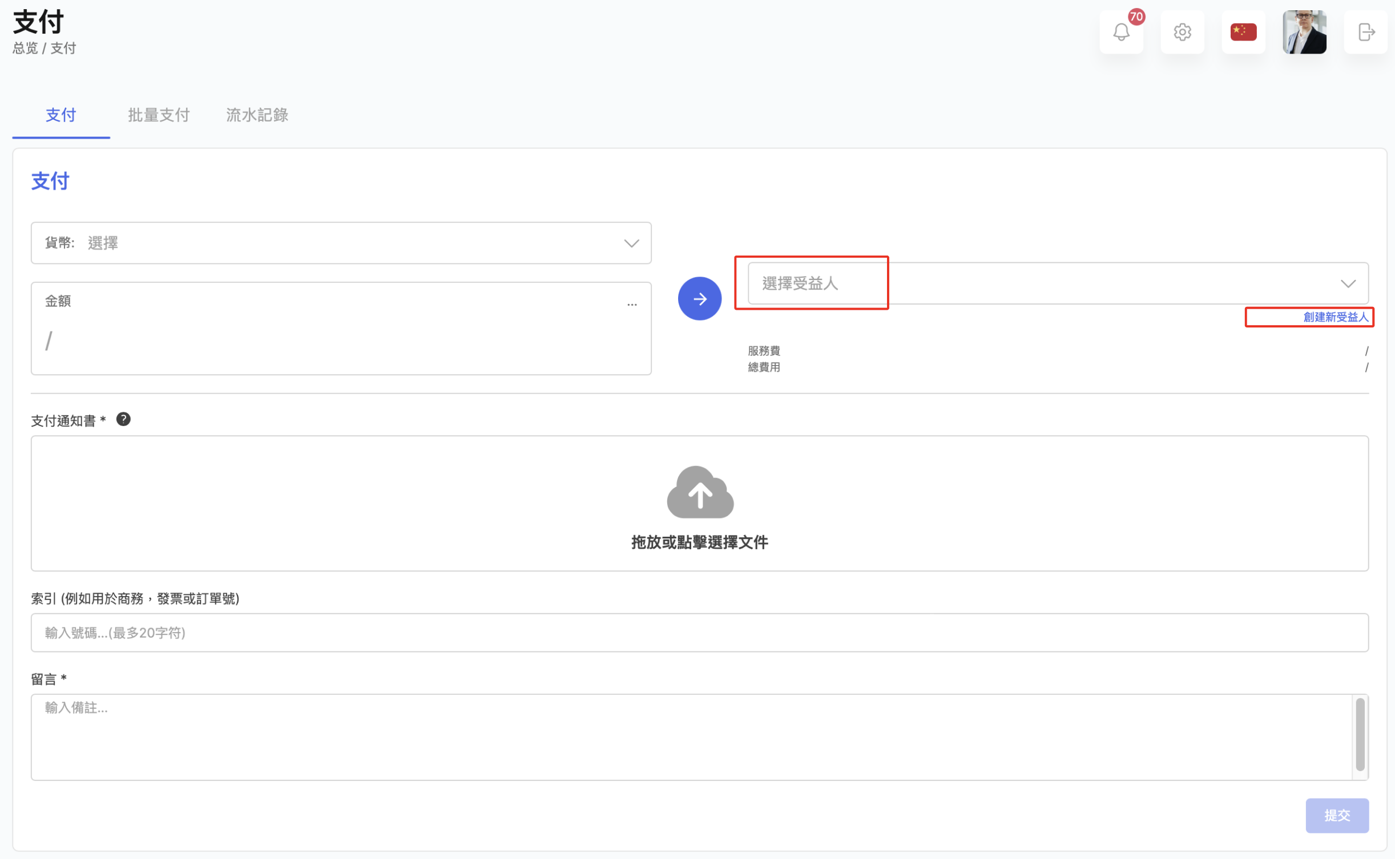Click the 創建新受益人 link
This screenshot has width=1395, height=859.
coord(1336,317)
